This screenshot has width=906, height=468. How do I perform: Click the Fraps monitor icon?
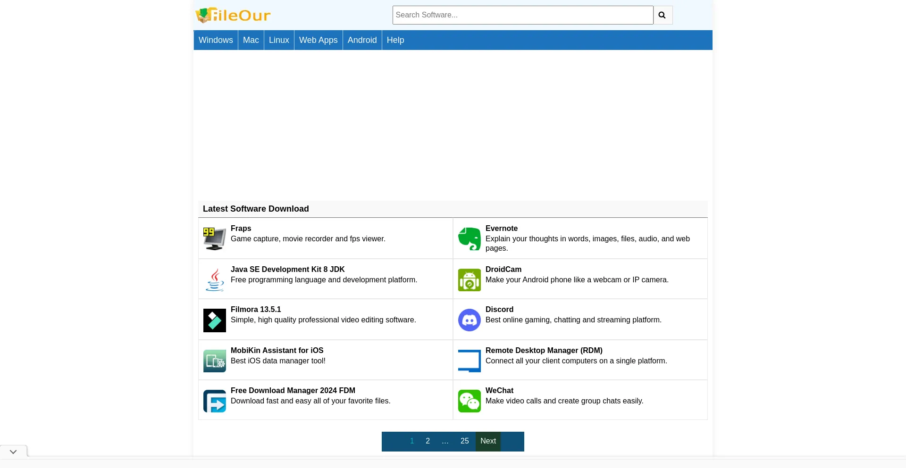[x=214, y=238]
